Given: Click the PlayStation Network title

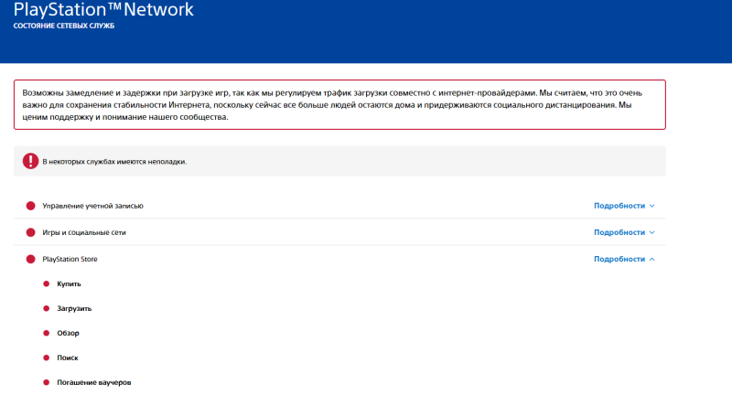Looking at the screenshot, I should click(103, 9).
